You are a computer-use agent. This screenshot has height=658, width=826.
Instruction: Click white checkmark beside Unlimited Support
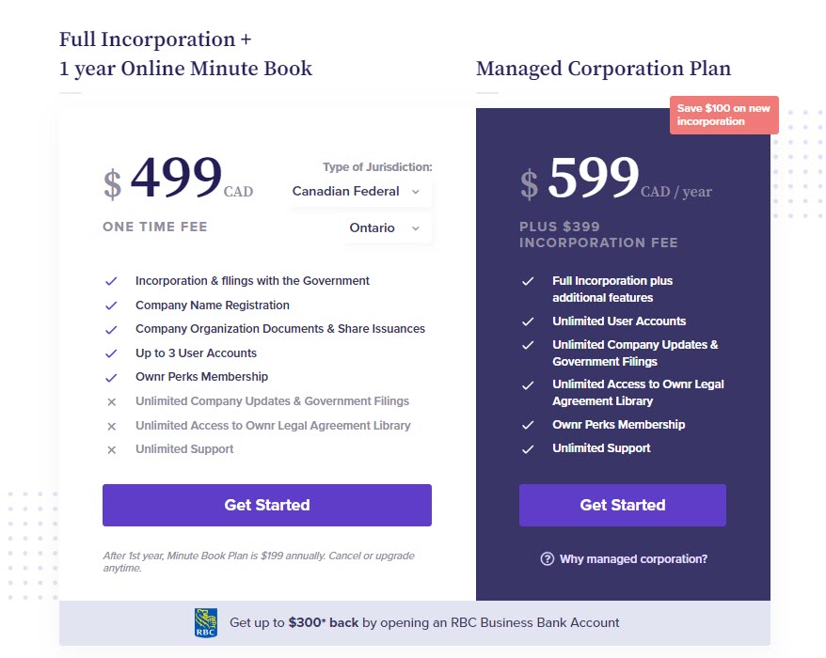[x=528, y=449]
